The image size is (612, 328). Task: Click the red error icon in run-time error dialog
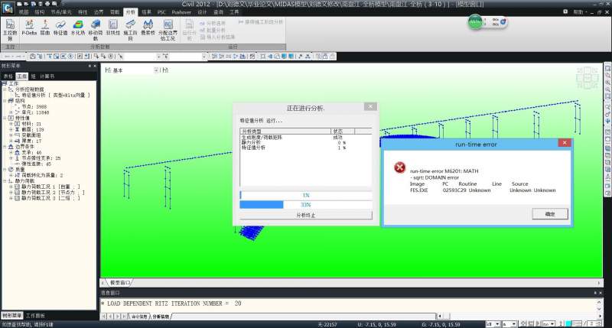(x=399, y=167)
